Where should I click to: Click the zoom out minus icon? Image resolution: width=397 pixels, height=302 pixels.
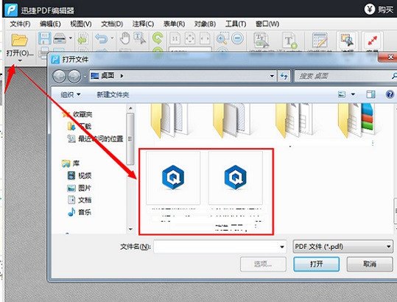pos(238,38)
